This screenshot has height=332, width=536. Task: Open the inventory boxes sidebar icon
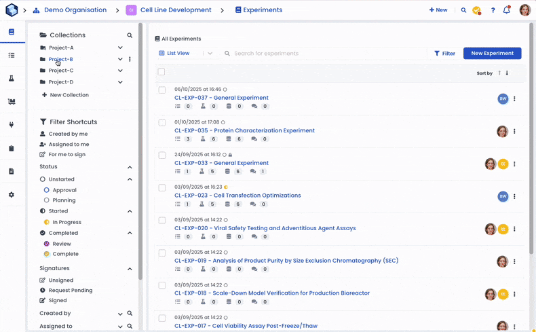click(x=12, y=102)
